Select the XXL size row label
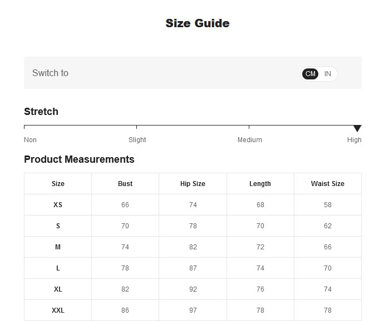The image size is (384, 321). 58,310
